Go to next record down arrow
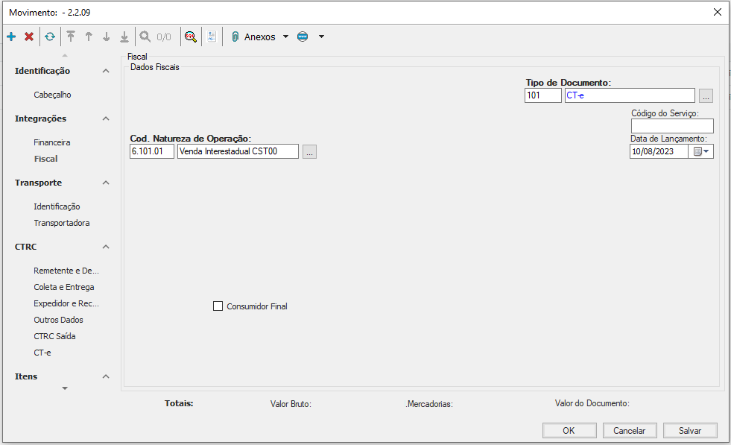 [107, 37]
